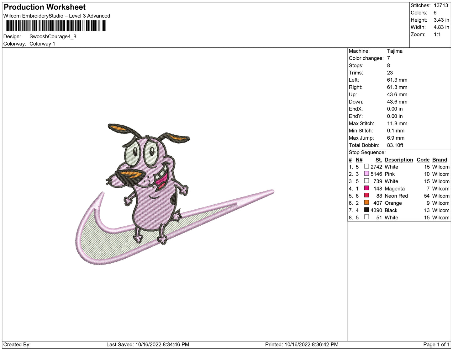Click the "Production Worksheet" title
This screenshot has height=349, width=453.
[45, 7]
